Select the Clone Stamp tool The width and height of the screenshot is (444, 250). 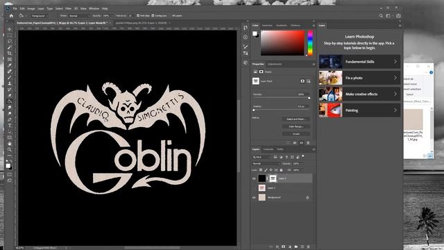point(9,83)
